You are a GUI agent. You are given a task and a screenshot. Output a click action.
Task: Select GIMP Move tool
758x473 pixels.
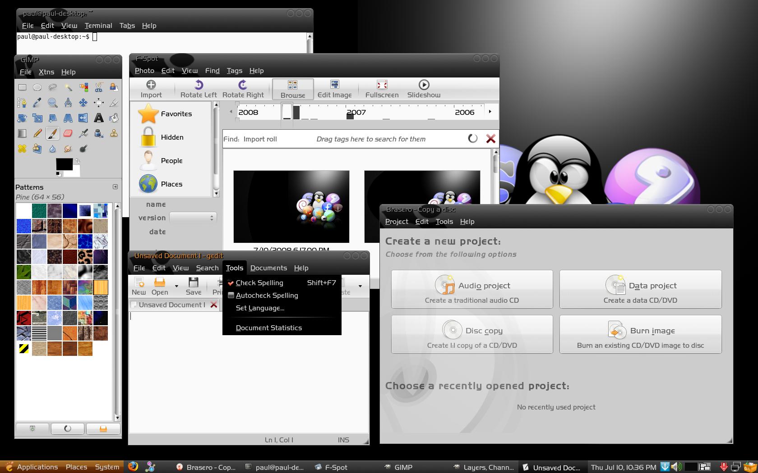coord(83,103)
